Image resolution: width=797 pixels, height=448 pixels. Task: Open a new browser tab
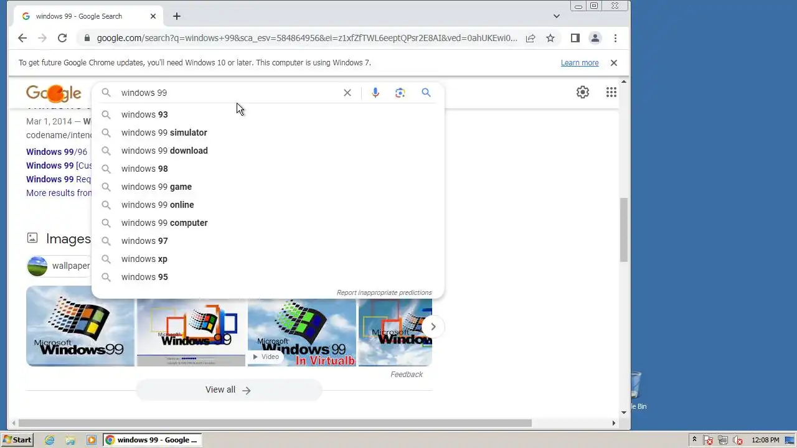[177, 16]
